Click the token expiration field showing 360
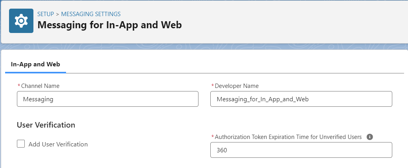Viewport: 408px width, 168px height. 301,150
